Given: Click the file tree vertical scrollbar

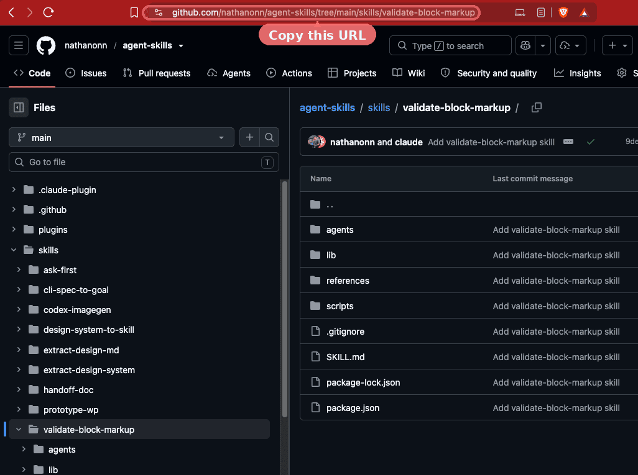Looking at the screenshot, I should coord(285,299).
